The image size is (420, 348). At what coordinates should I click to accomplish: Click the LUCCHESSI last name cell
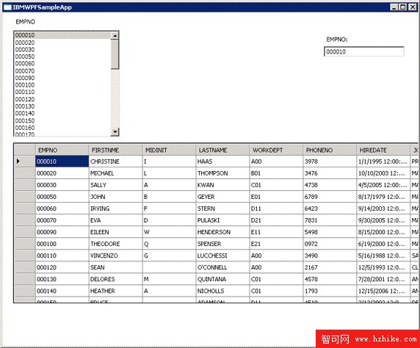click(222, 255)
